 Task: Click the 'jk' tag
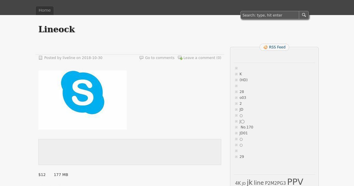coord(250,182)
